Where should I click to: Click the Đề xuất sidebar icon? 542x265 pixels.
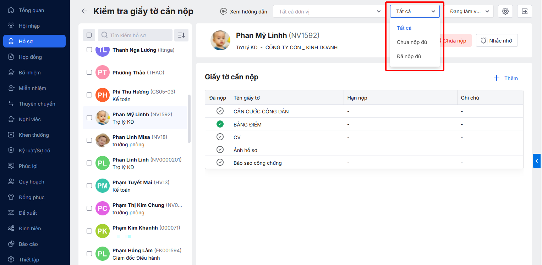coord(11,213)
